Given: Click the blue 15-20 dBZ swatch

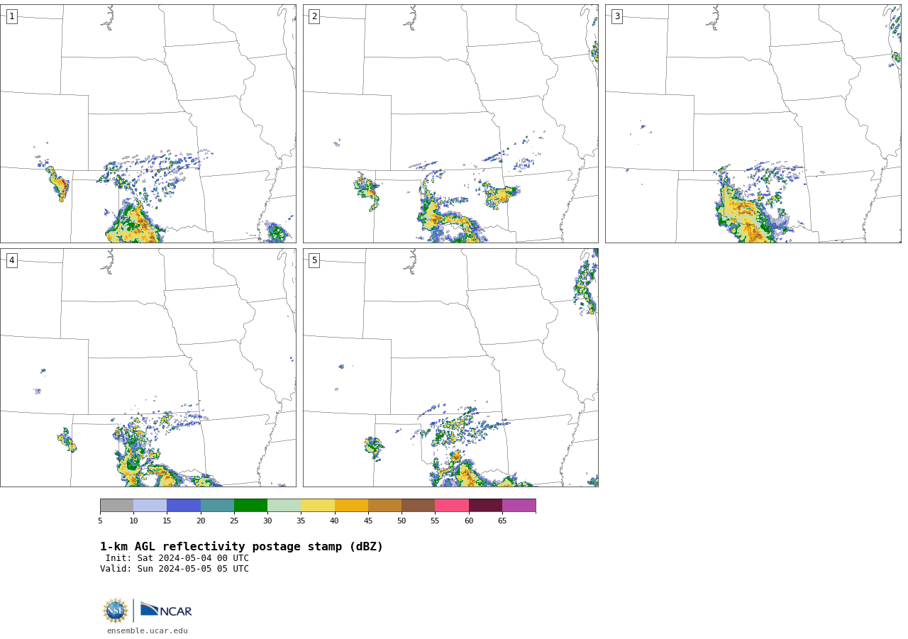Looking at the screenshot, I should (184, 506).
